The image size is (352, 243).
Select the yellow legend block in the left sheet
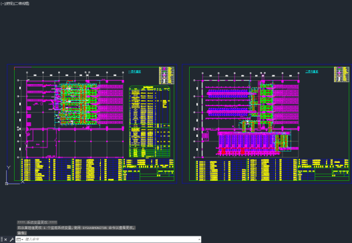[166, 75]
